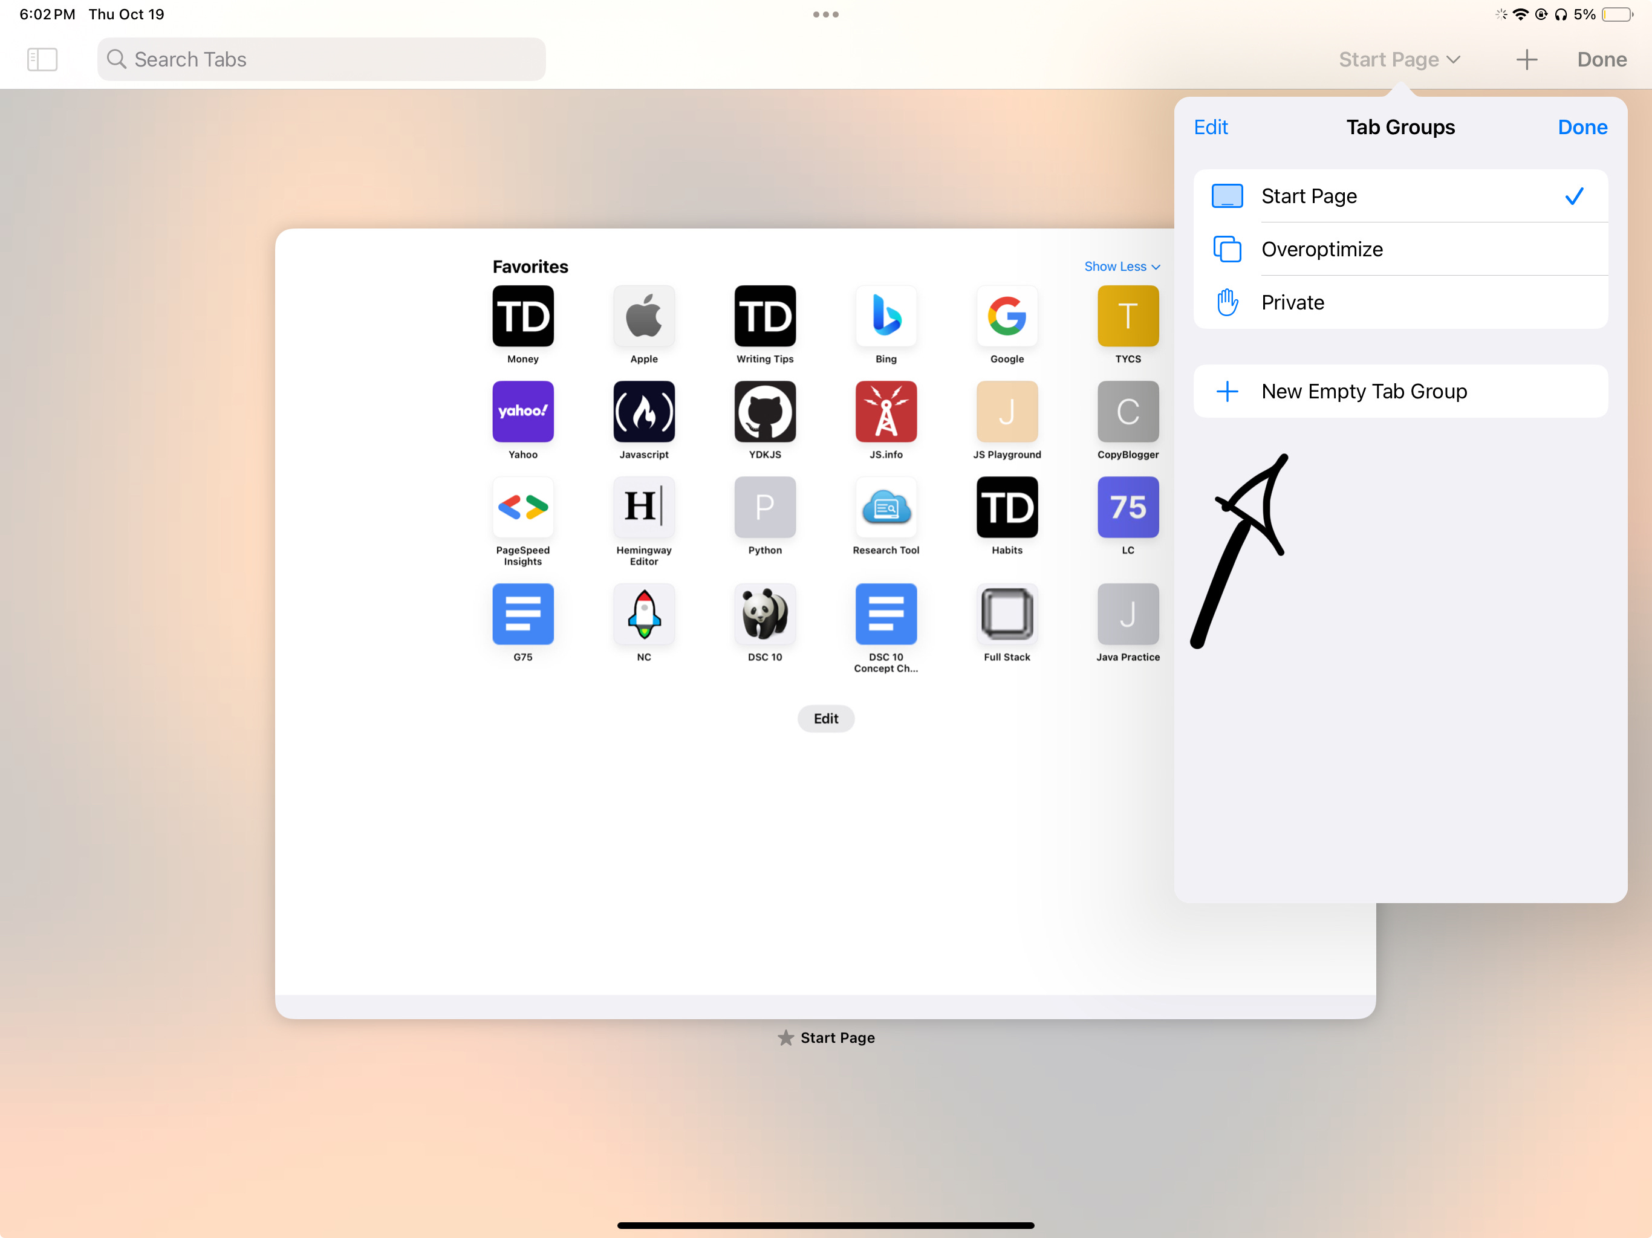Open the Writing Tips favorite
This screenshot has width=1652, height=1238.
[x=765, y=316]
